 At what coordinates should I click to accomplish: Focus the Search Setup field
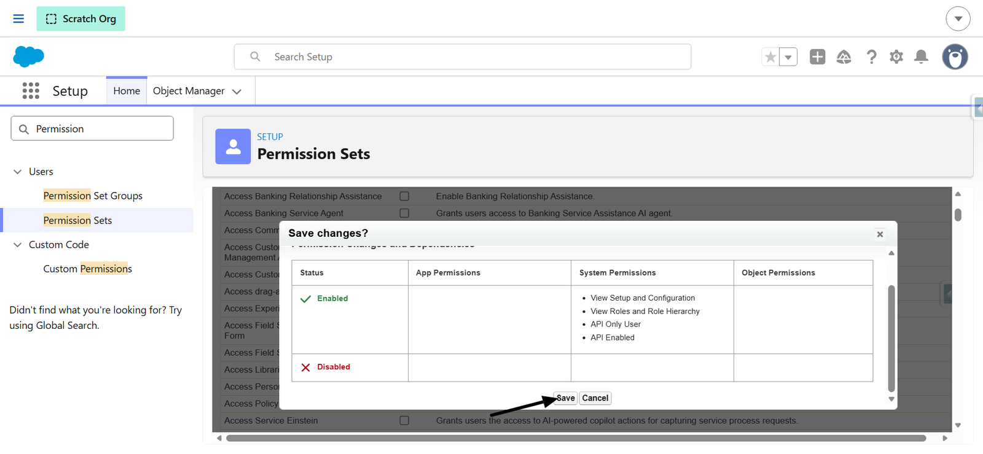[x=462, y=56]
